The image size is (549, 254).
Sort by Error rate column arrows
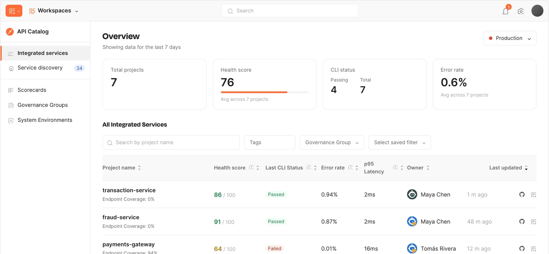pos(357,168)
